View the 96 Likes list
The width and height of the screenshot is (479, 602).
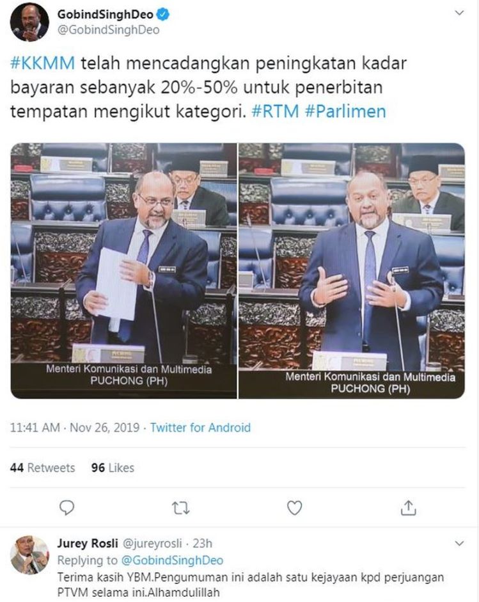coord(113,468)
